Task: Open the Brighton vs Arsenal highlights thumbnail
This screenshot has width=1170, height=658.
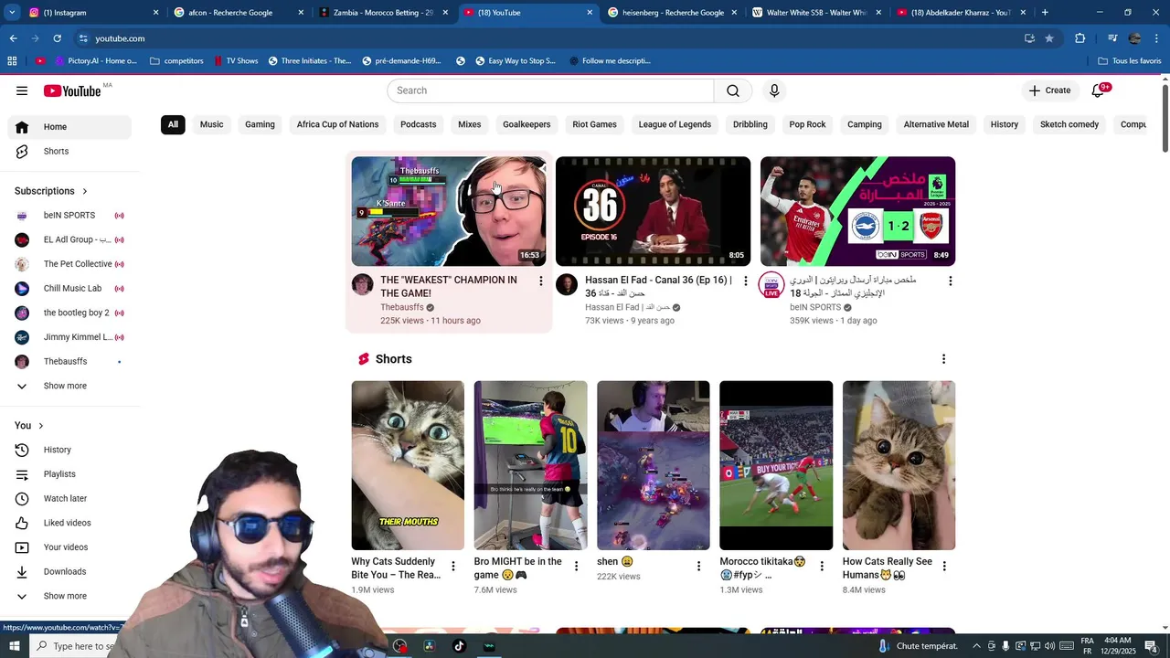Action: [x=857, y=211]
